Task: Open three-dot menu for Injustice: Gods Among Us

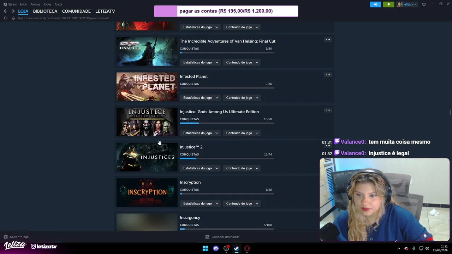Action: click(328, 110)
